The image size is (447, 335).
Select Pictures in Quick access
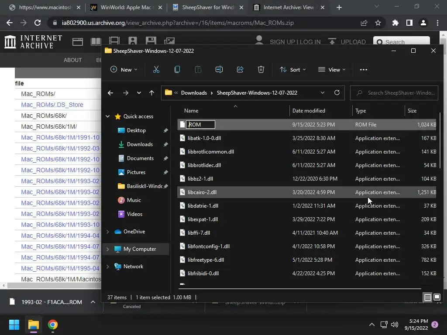tap(136, 172)
